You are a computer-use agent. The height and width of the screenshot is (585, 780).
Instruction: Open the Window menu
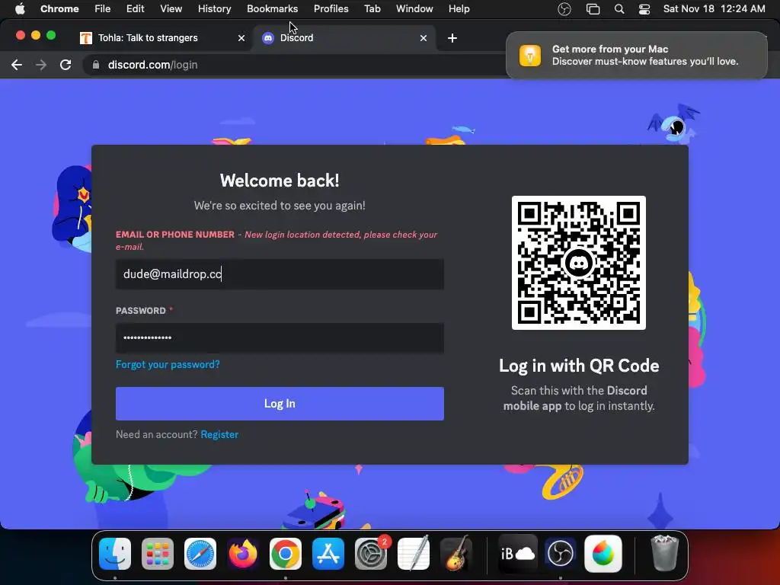414,9
